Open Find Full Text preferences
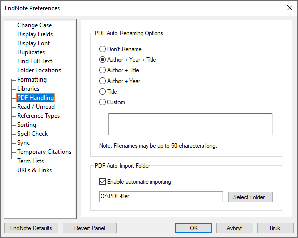 click(35, 61)
